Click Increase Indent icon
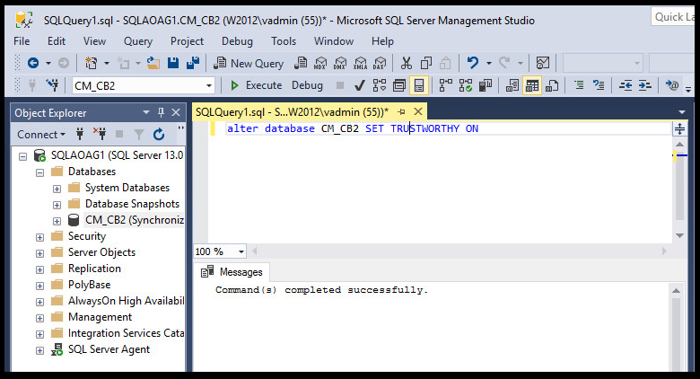Viewport: 700px width, 379px height. click(x=645, y=85)
